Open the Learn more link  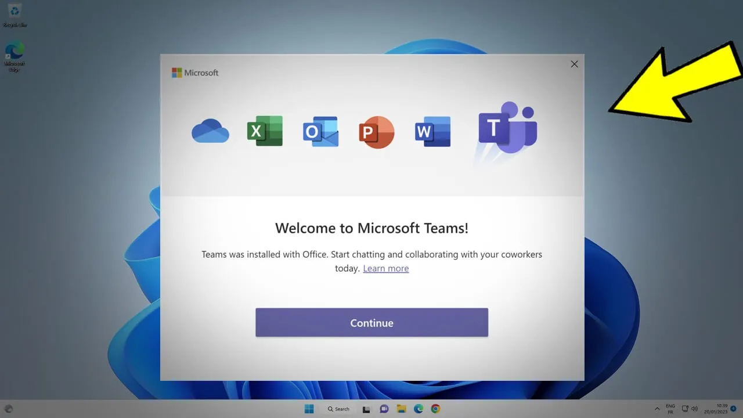click(386, 268)
